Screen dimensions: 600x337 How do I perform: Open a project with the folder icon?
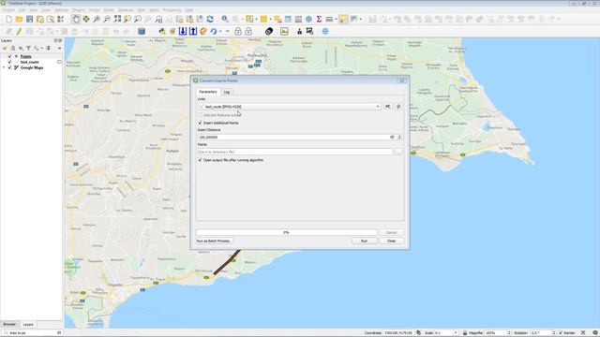click(19, 19)
